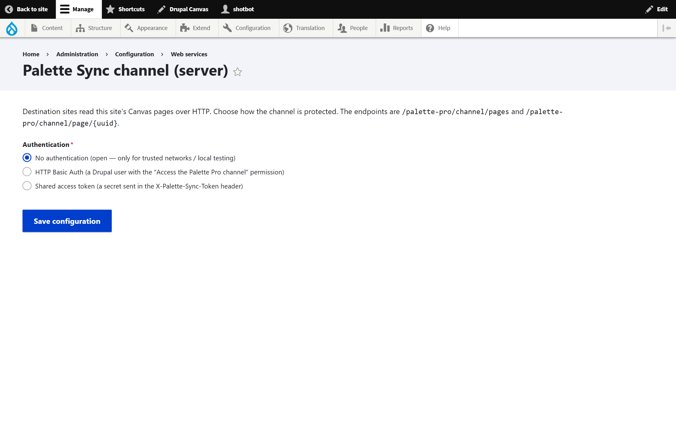Open the Content admin menu
Viewport: 676px width, 422px height.
tap(48, 28)
